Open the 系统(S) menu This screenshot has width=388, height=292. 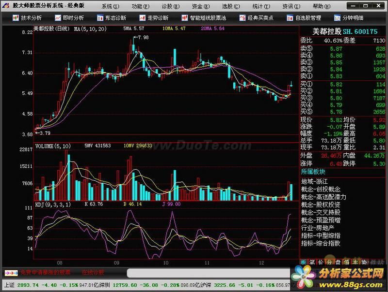pyautogui.click(x=111, y=6)
